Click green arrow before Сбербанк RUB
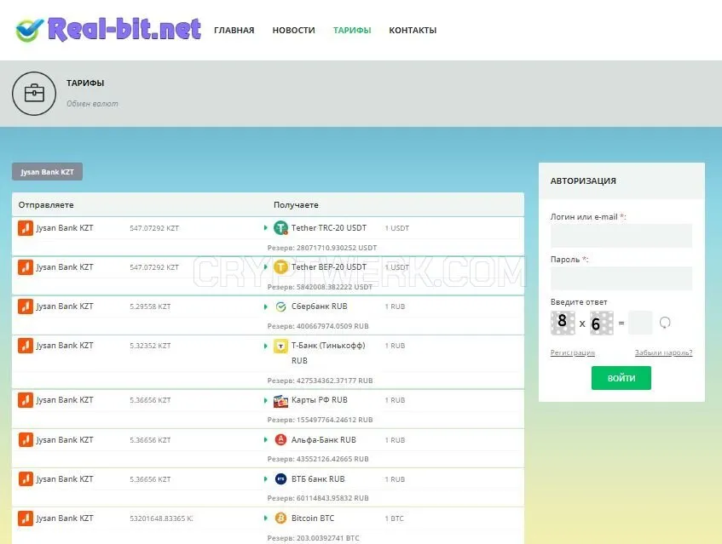Image resolution: width=722 pixels, height=544 pixels. click(266, 306)
